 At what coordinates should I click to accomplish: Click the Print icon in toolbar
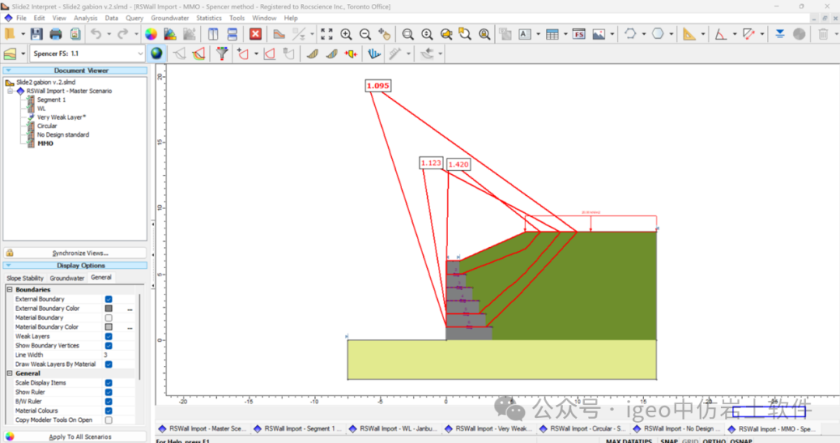(56, 34)
